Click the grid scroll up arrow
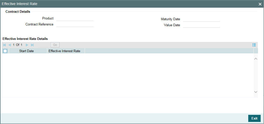The image size is (264, 124). click(256, 59)
